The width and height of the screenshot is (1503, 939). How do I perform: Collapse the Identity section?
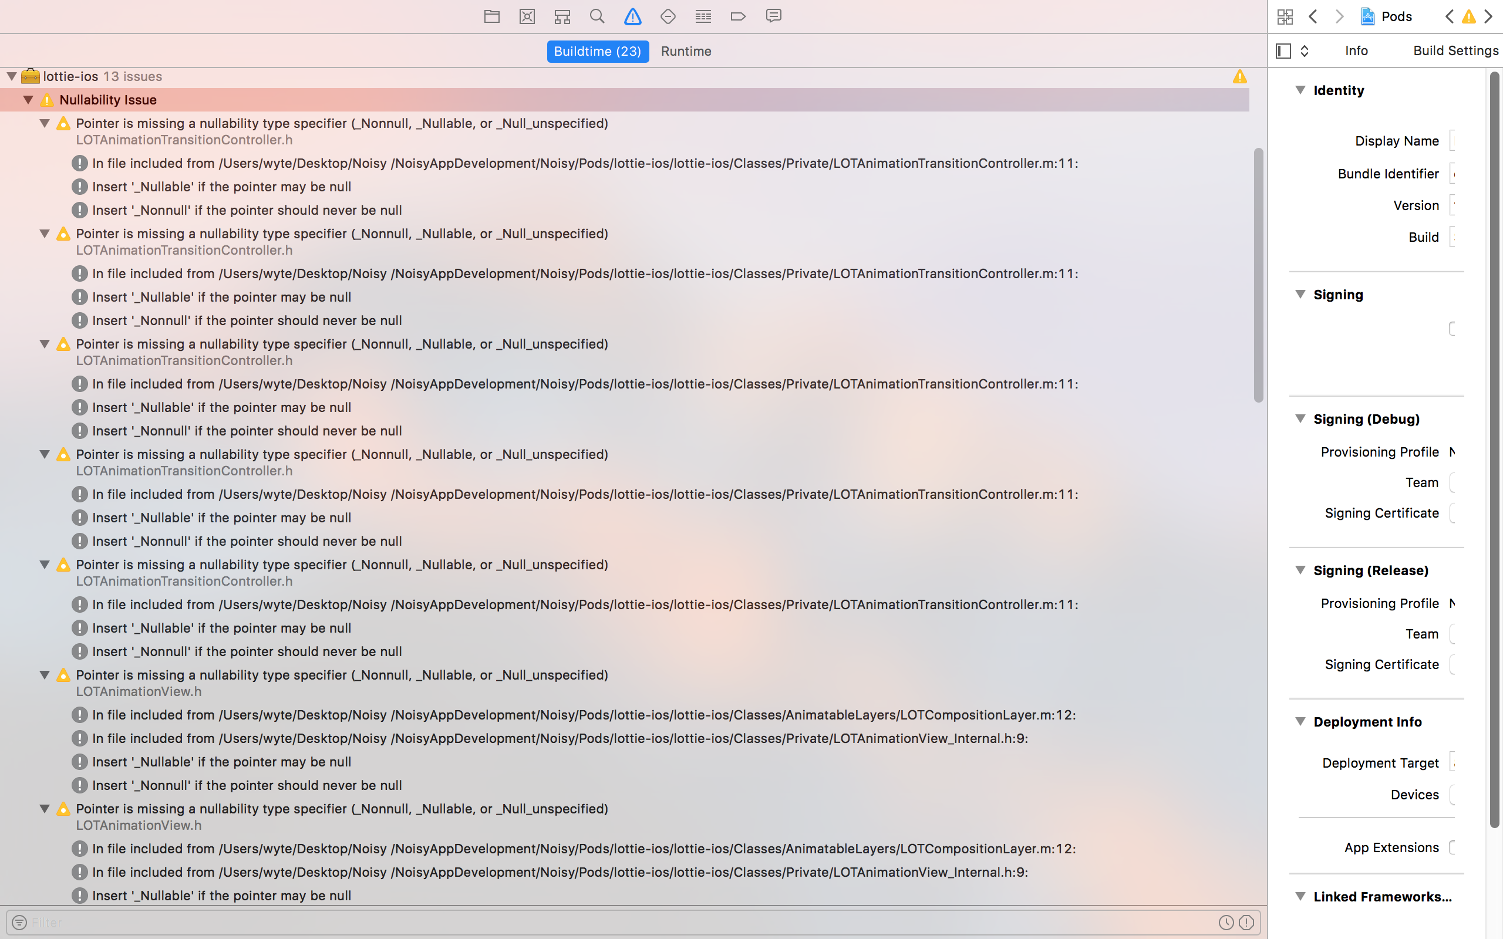click(x=1300, y=90)
